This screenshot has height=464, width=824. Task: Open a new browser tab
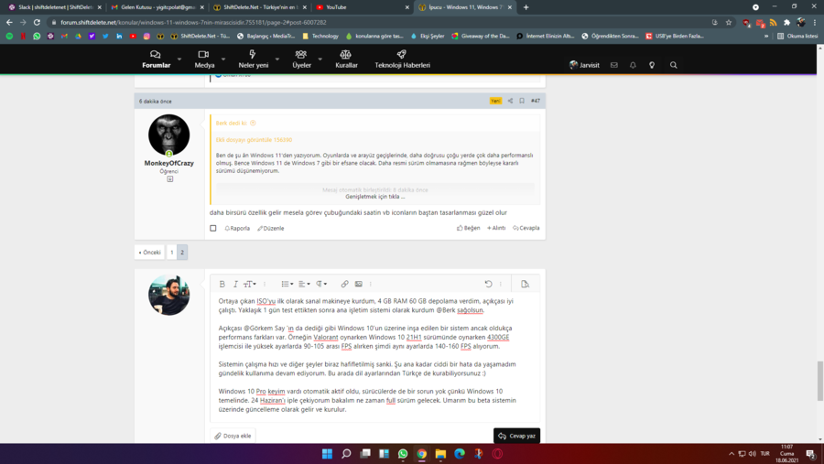526,7
